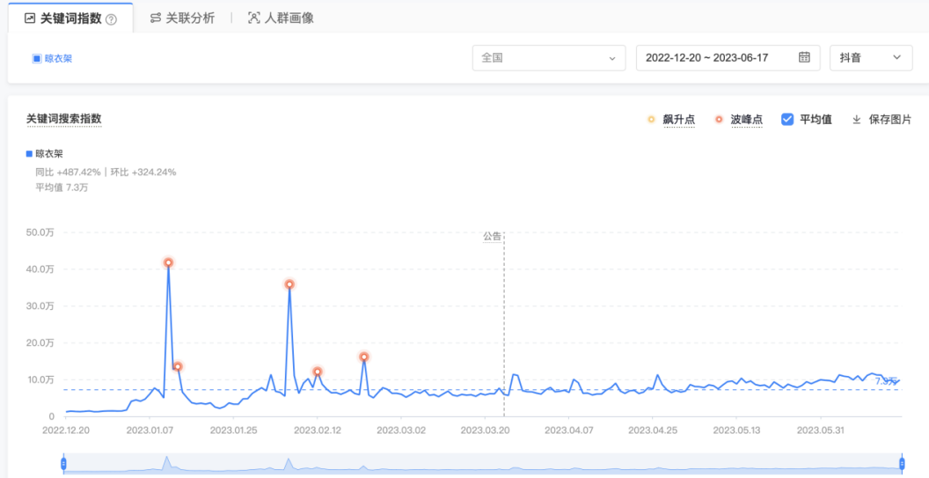The image size is (929, 478).
Task: Click the 晾衣架 keyword tag link
Action: 58,59
